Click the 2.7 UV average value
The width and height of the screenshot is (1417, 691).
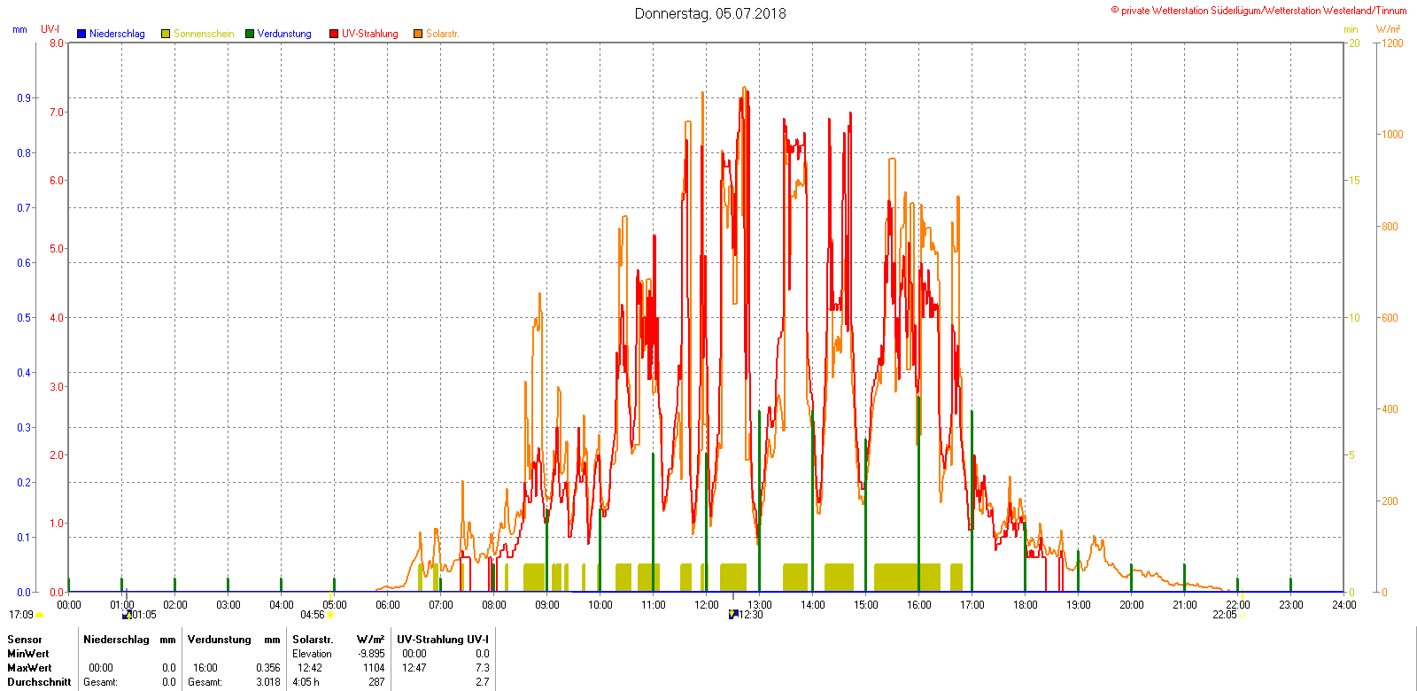[x=482, y=682]
